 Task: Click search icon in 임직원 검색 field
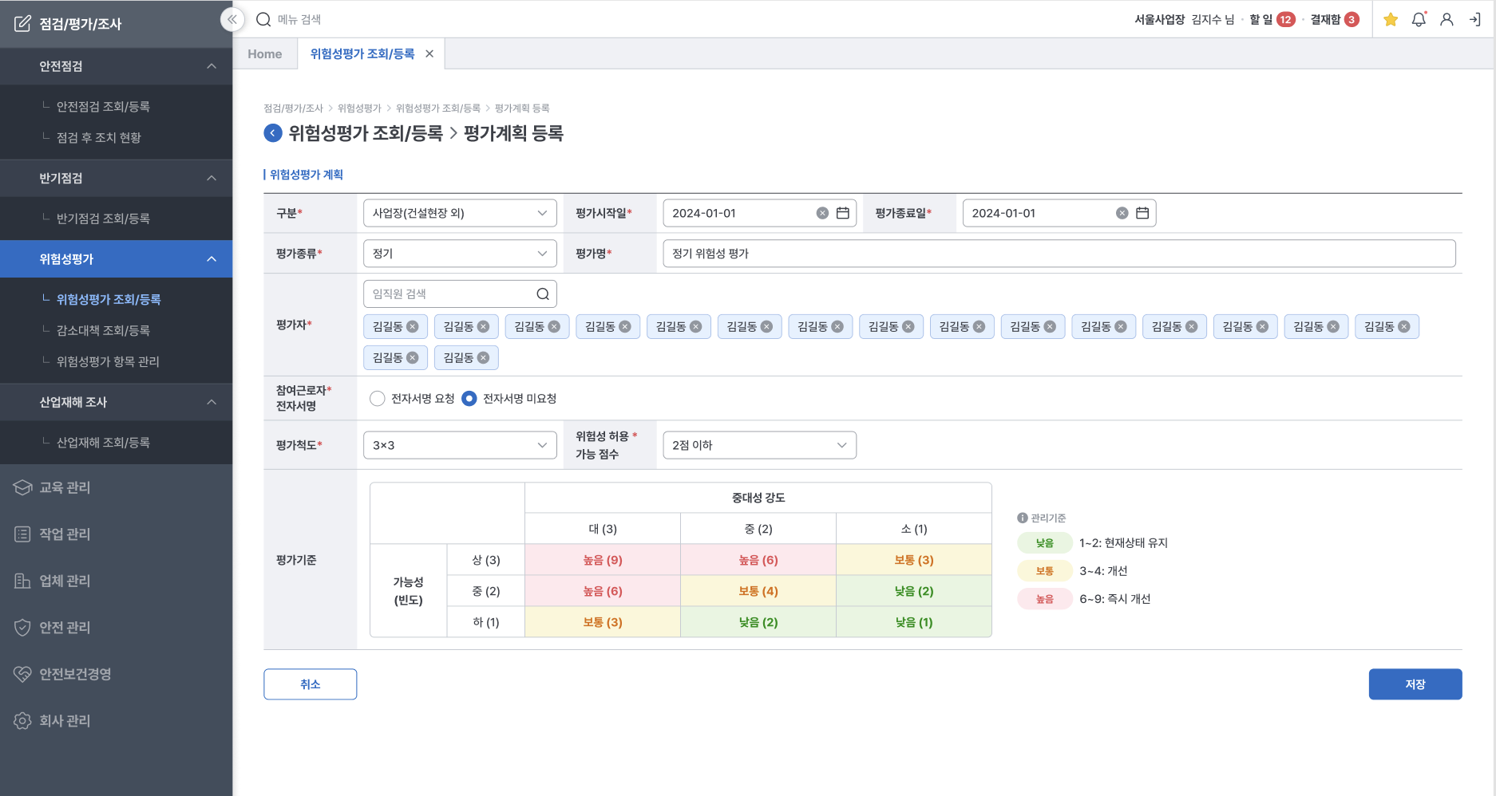(x=543, y=294)
